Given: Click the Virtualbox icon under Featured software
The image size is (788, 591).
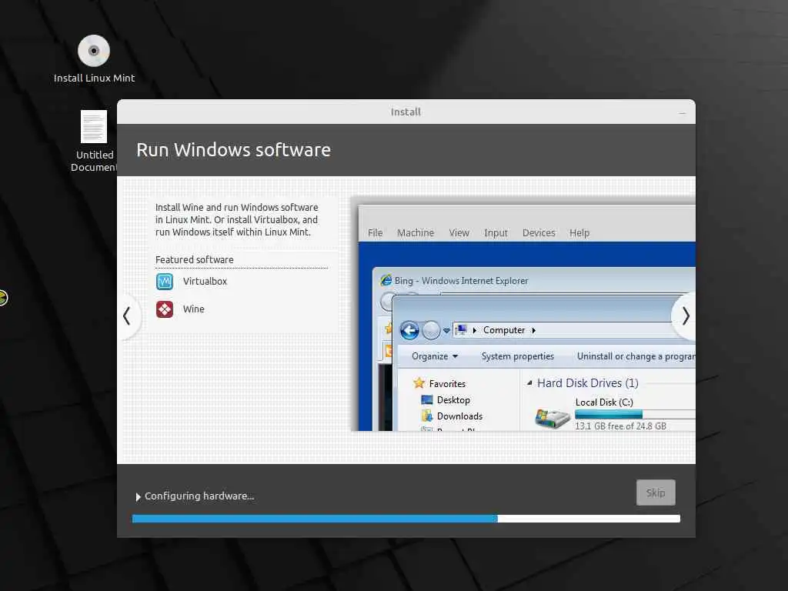Looking at the screenshot, I should point(165,282).
